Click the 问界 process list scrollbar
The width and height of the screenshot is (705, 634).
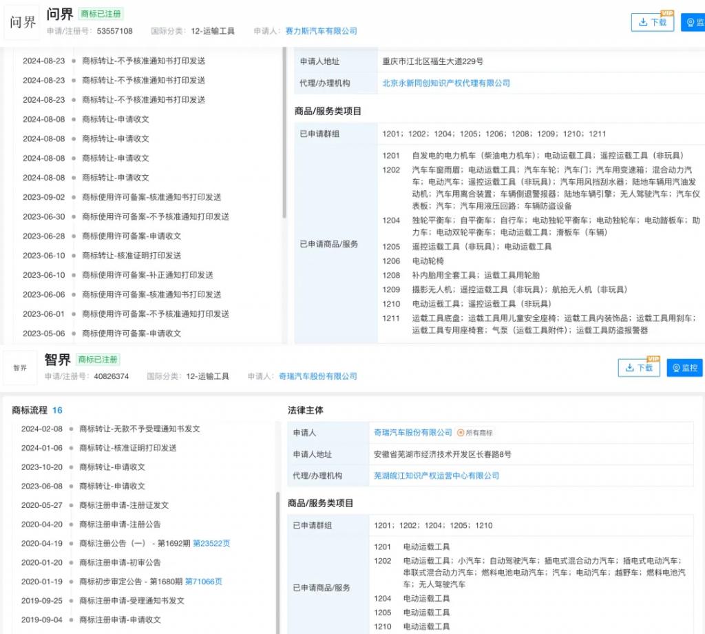(x=284, y=133)
